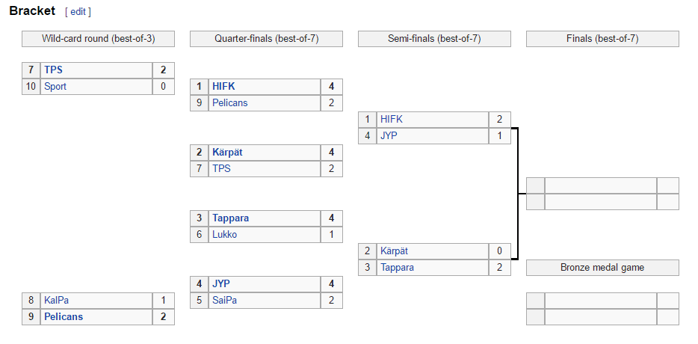Click the Finals (best-of-7) header
The image size is (698, 344).
coord(603,39)
